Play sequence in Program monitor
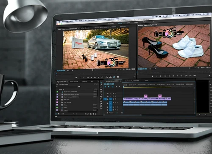 [x=173, y=76]
